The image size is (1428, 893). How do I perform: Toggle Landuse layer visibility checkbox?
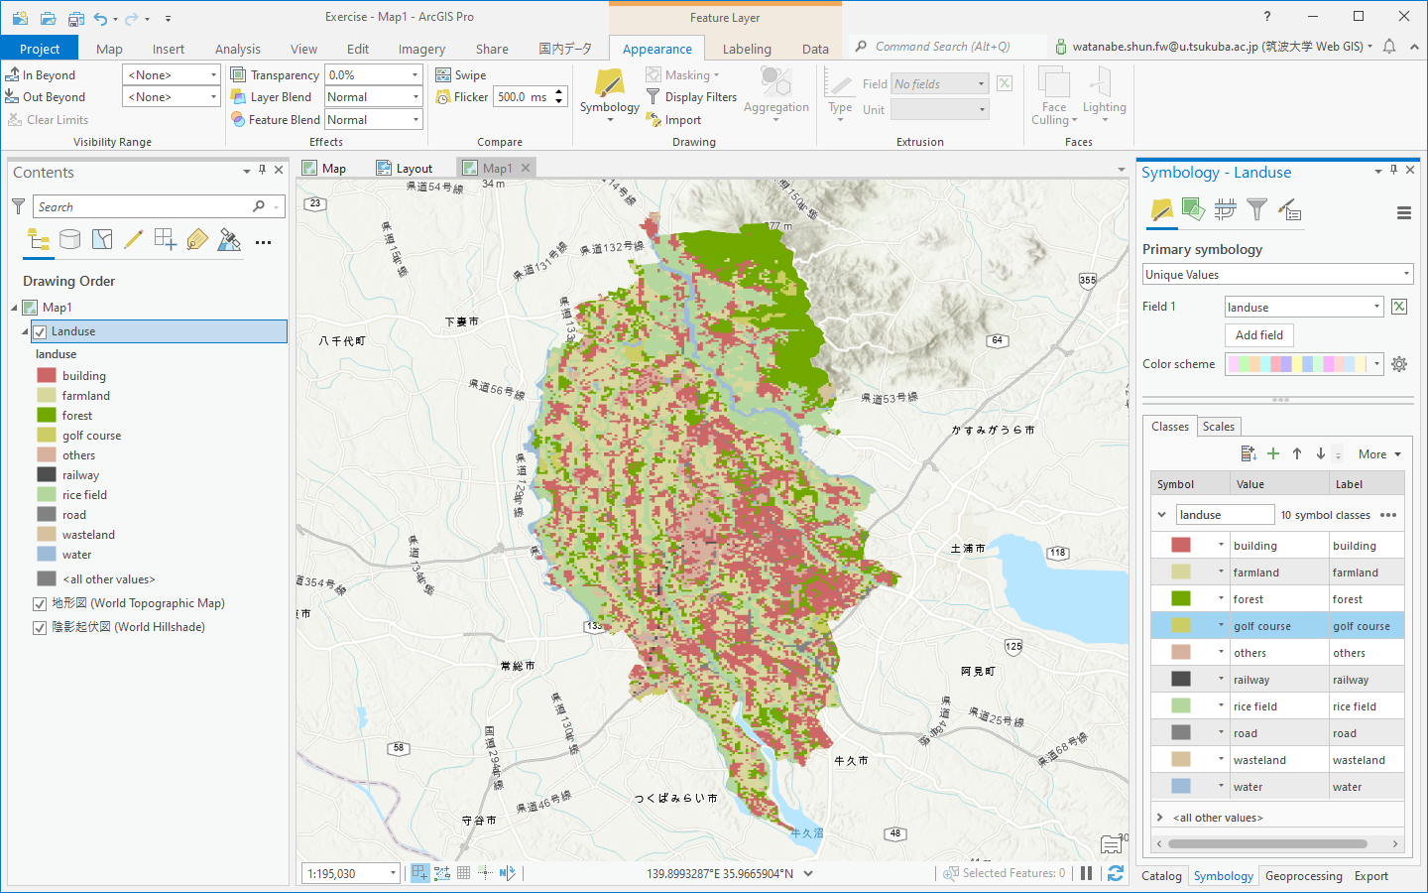40,331
